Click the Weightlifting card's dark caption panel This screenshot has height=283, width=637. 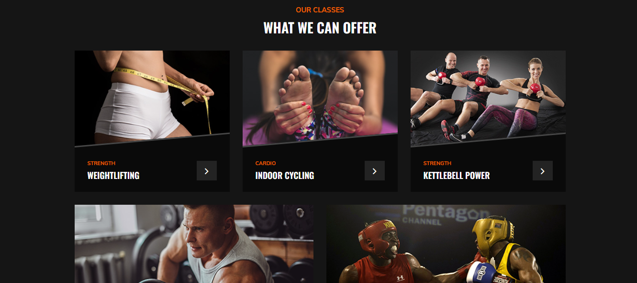tap(152, 167)
